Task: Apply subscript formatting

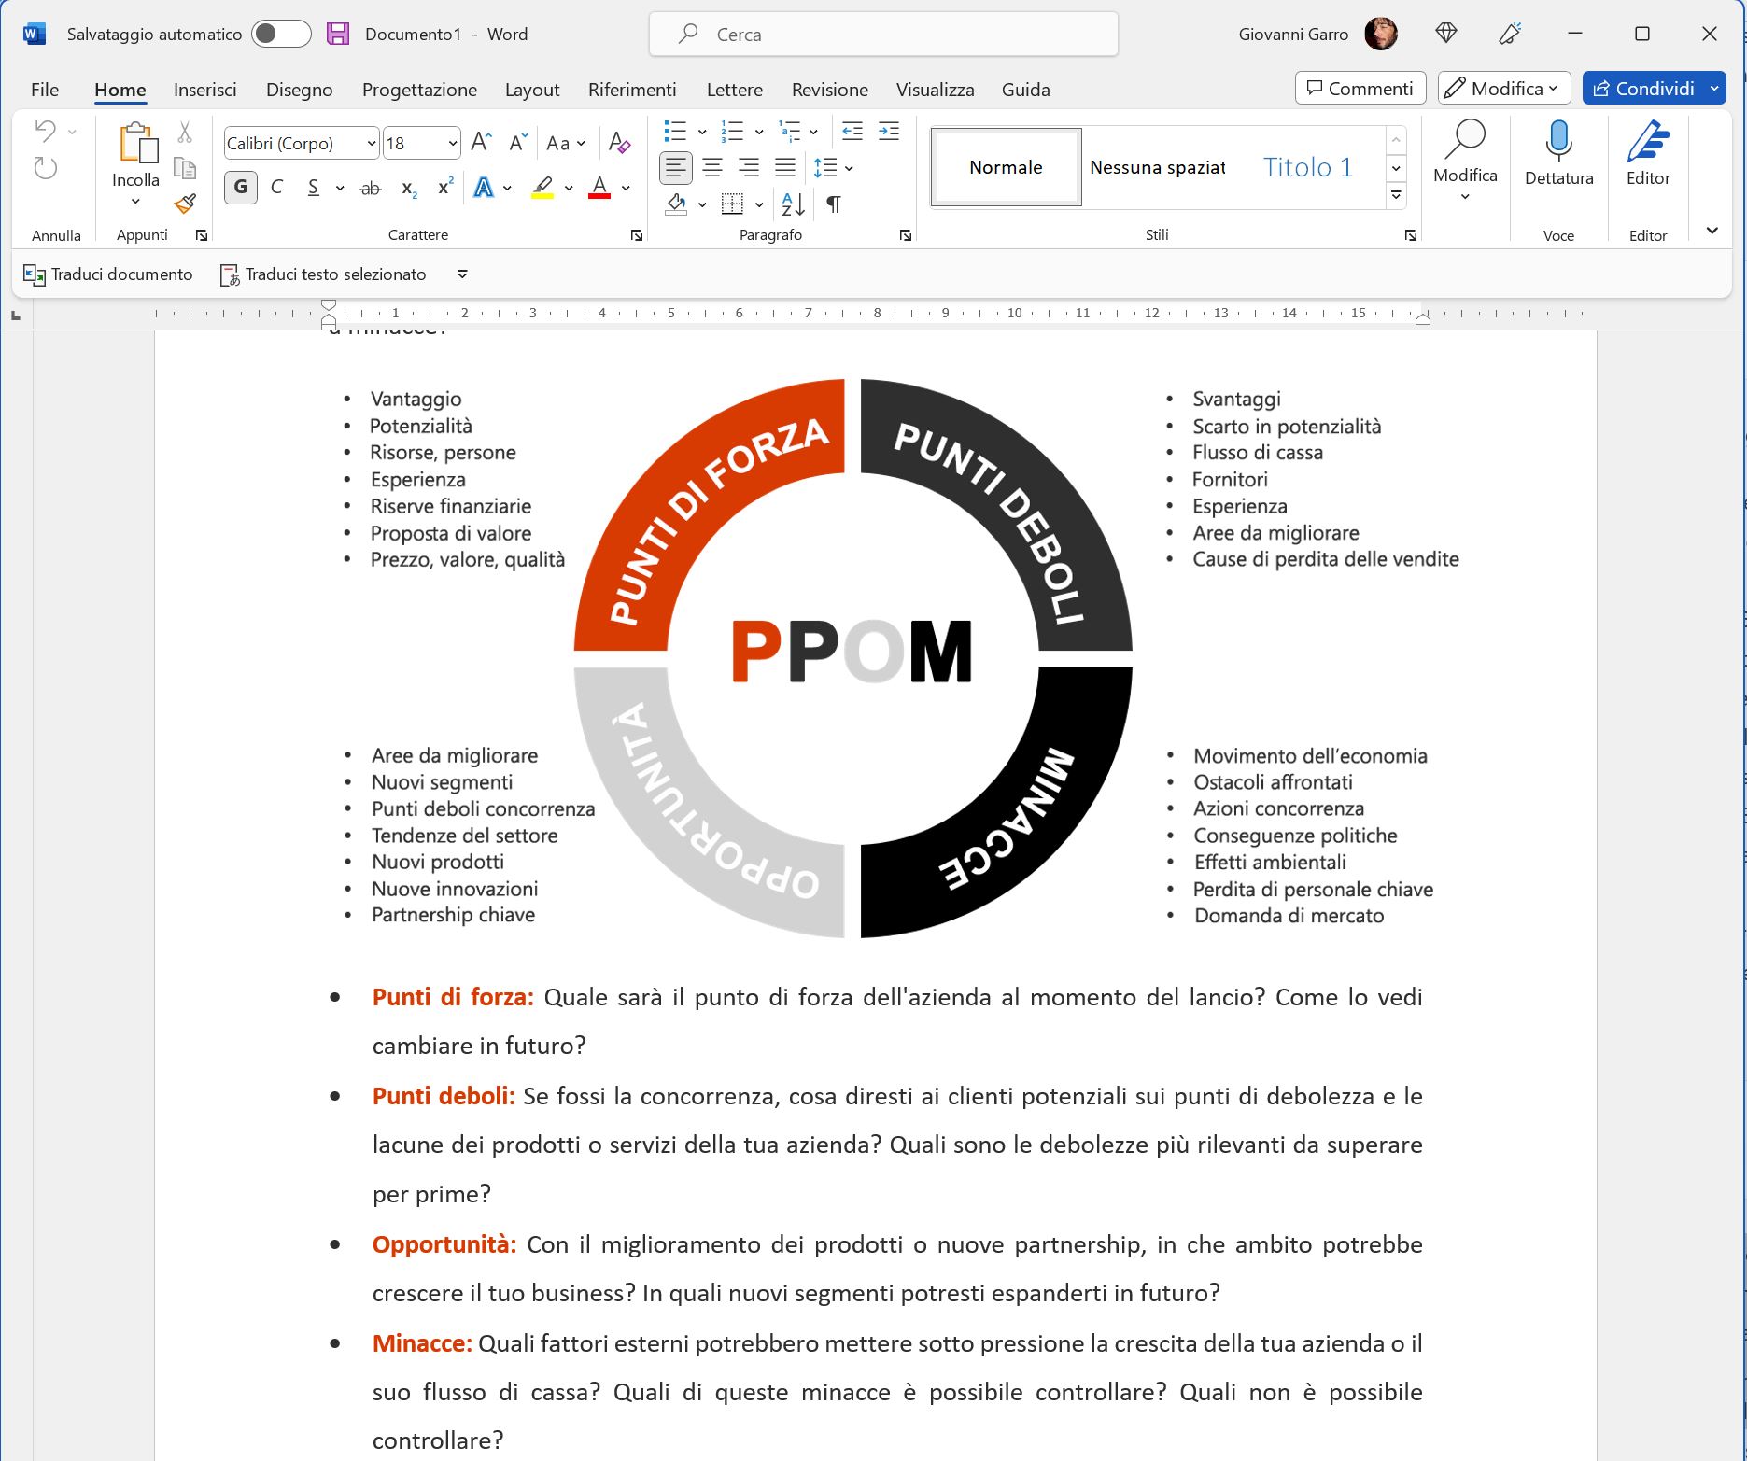Action: coord(407,188)
